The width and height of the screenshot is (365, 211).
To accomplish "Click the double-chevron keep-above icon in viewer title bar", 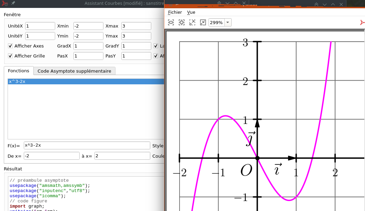I will [316, 4].
